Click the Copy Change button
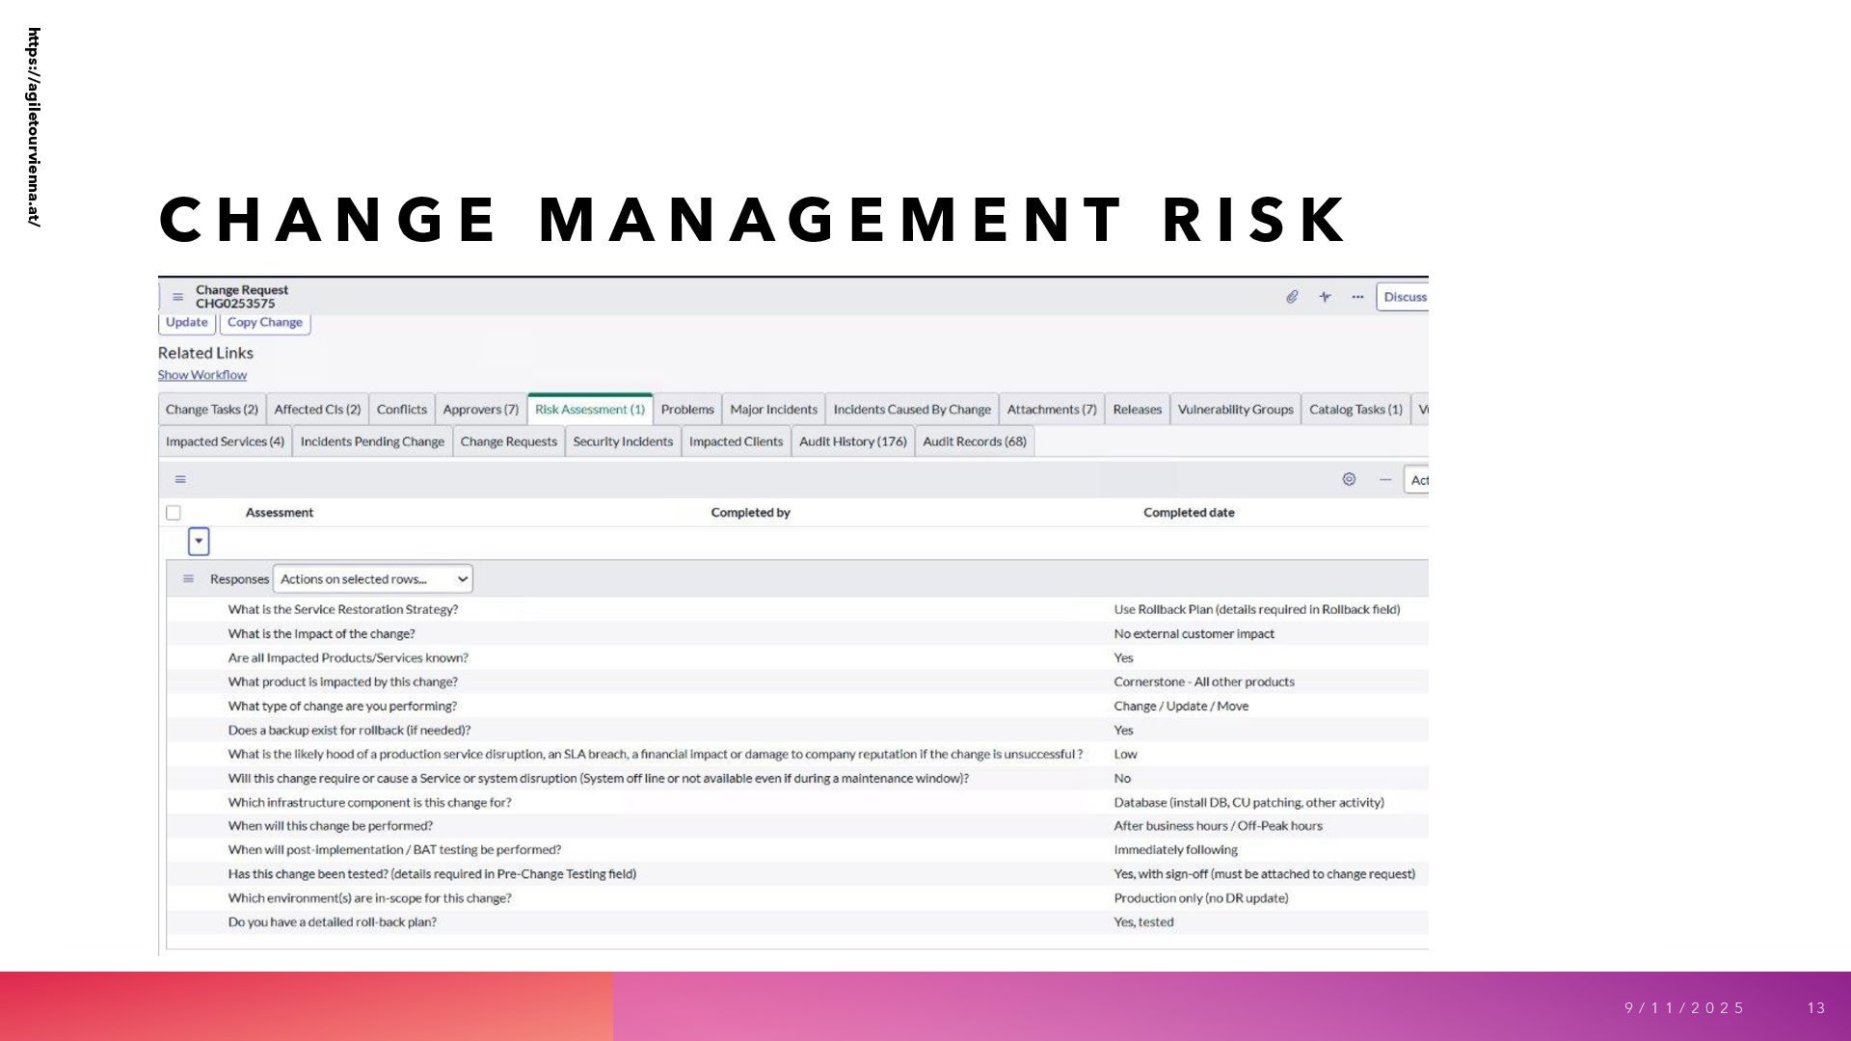The height and width of the screenshot is (1041, 1851). (x=265, y=323)
